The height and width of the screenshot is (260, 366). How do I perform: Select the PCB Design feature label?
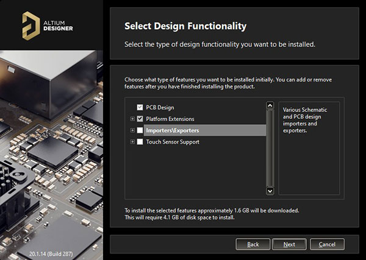tap(160, 108)
